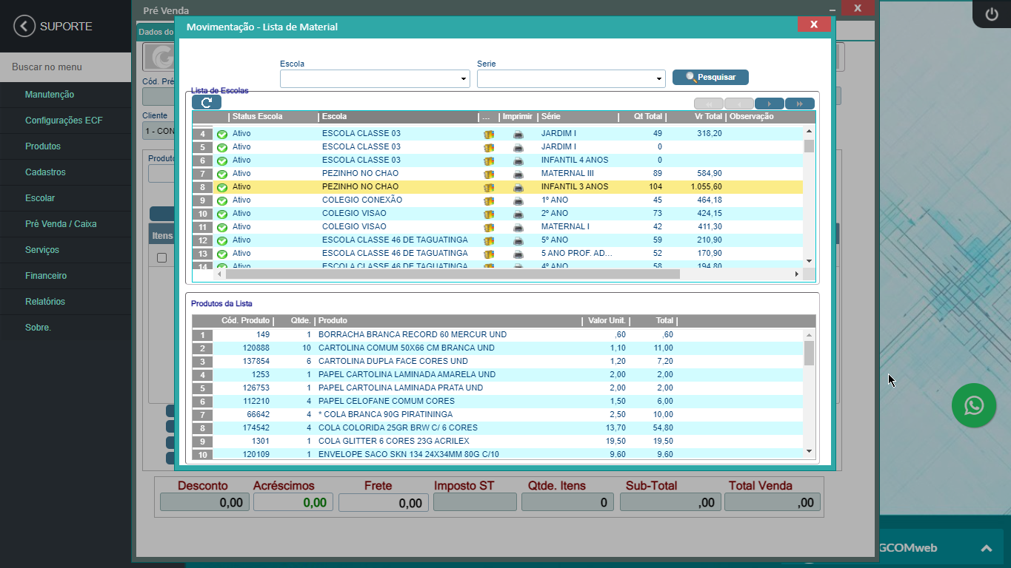
Task: Select PEZINHO NO CHAO MATERNAL III row
Action: [x=498, y=174]
